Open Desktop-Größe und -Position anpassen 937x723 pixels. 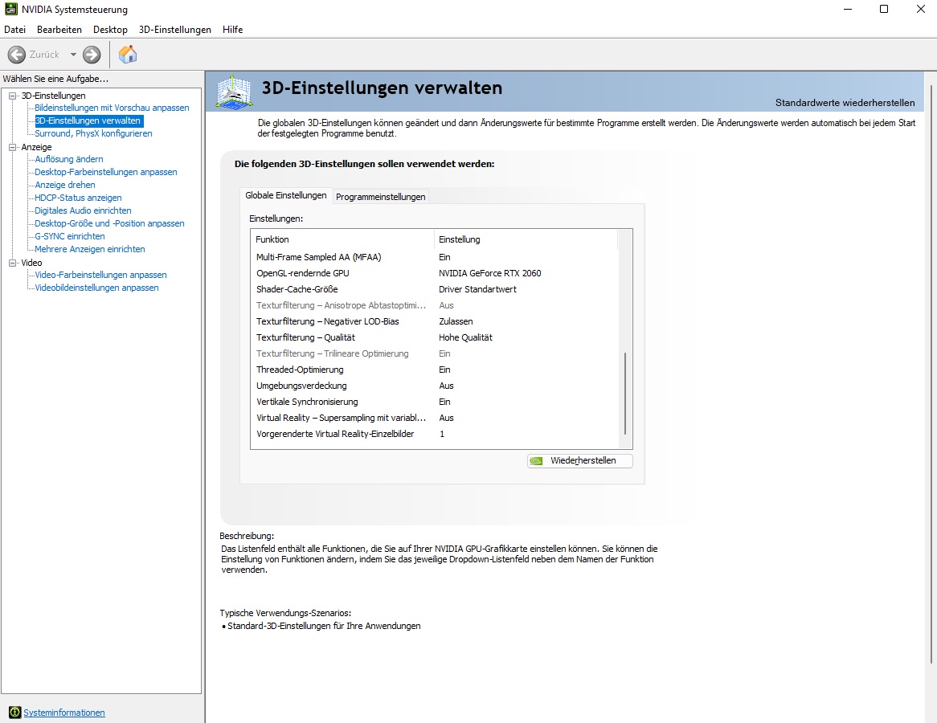pyautogui.click(x=109, y=223)
